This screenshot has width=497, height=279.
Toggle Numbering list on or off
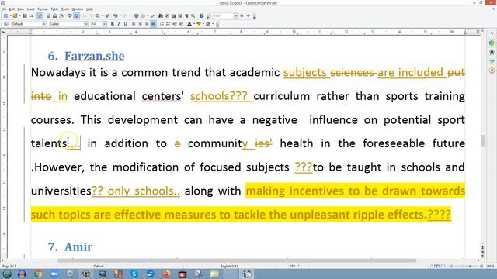click(162, 24)
